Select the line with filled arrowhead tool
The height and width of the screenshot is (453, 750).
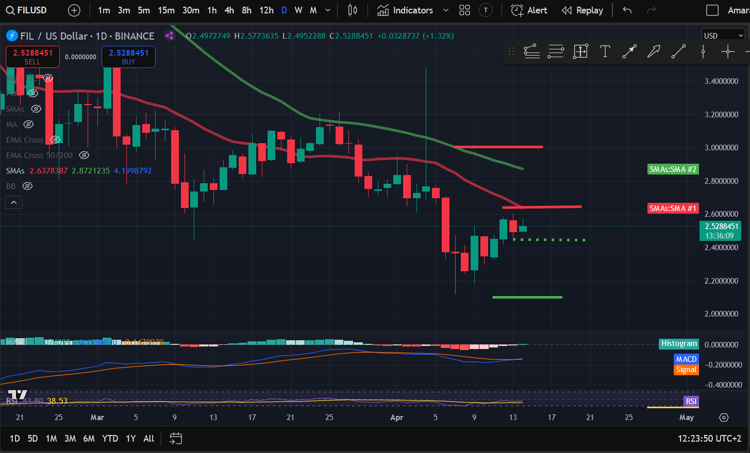pyautogui.click(x=629, y=51)
